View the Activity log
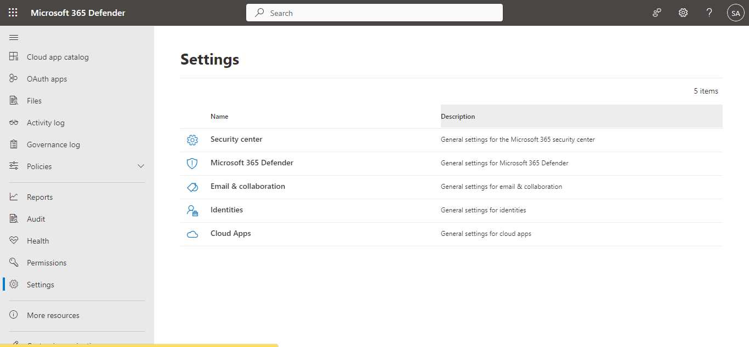Image resolution: width=749 pixels, height=347 pixels. [46, 122]
